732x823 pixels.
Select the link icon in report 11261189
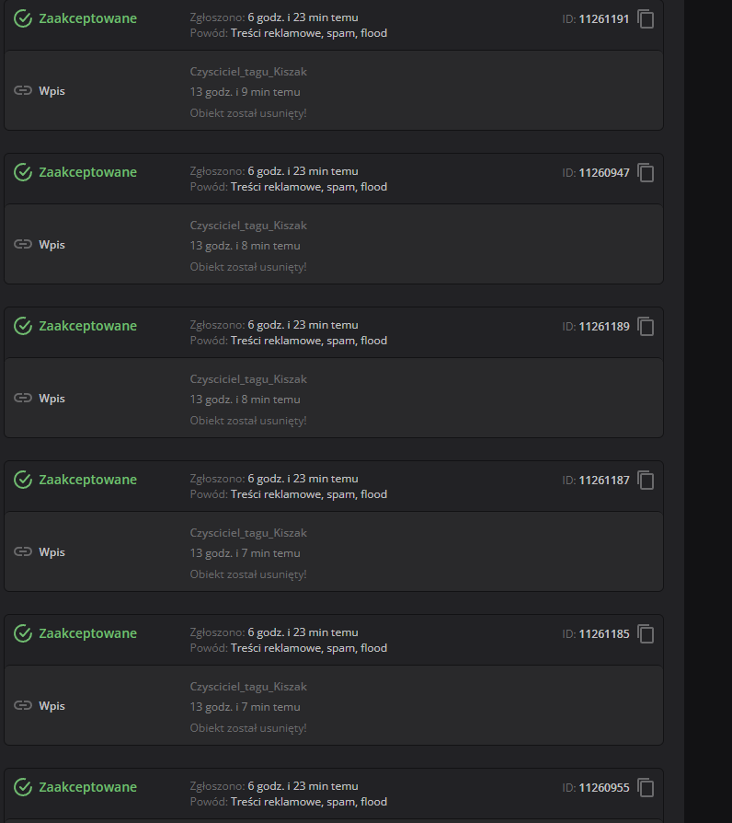click(23, 399)
